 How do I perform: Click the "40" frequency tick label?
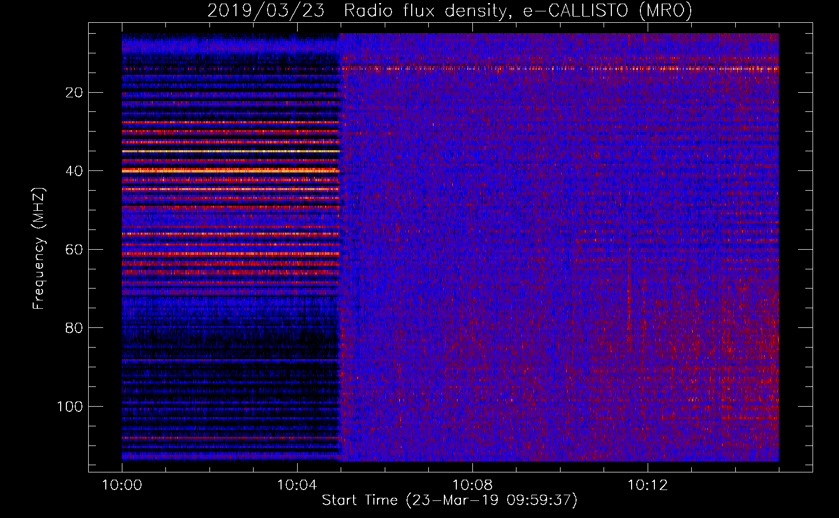[75, 171]
